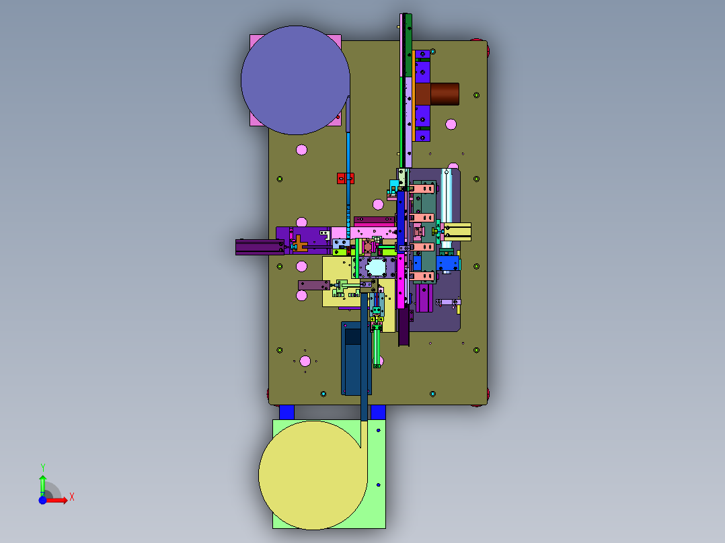Select the yellow pneumatic cylinder block

(x=457, y=232)
